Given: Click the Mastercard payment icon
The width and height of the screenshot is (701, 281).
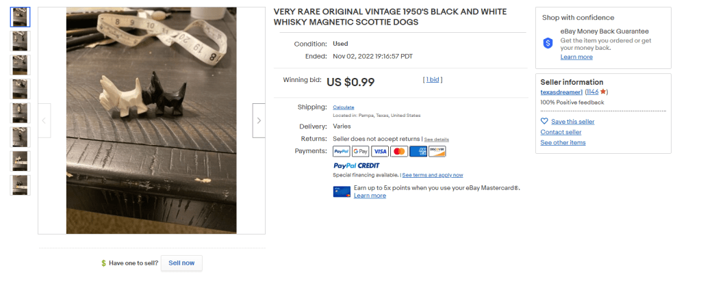Looking at the screenshot, I should pyautogui.click(x=399, y=151).
